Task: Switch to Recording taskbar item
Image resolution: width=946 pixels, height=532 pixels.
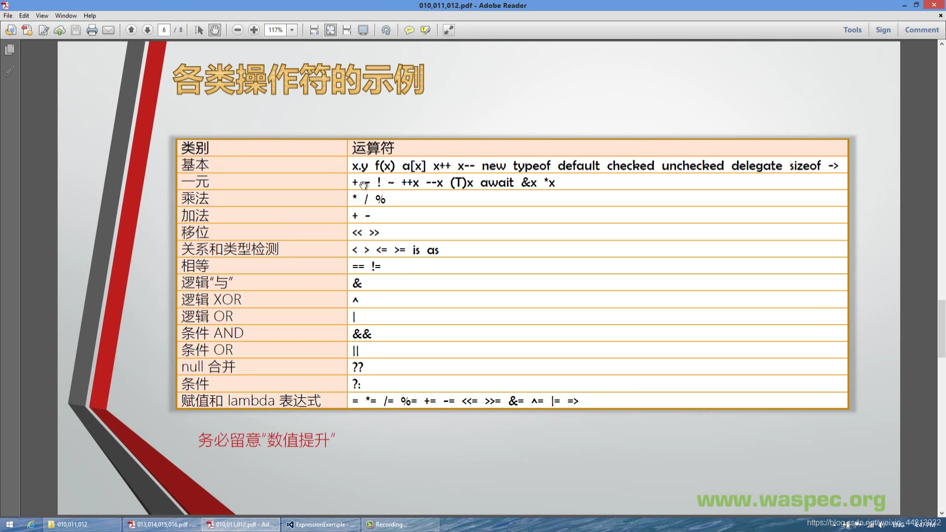Action: pyautogui.click(x=400, y=525)
